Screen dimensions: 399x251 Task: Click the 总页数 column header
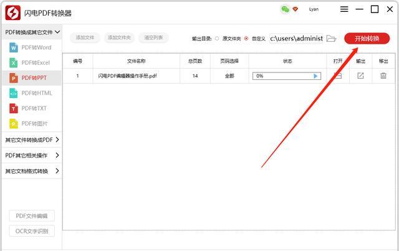tap(195, 61)
